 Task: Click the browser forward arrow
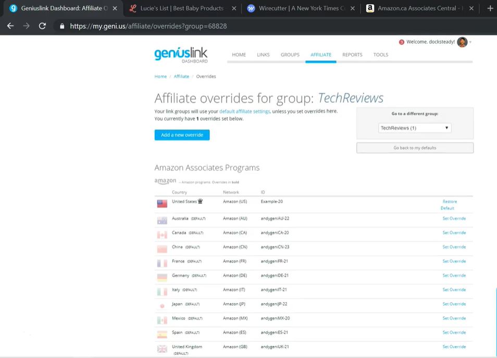(26, 26)
